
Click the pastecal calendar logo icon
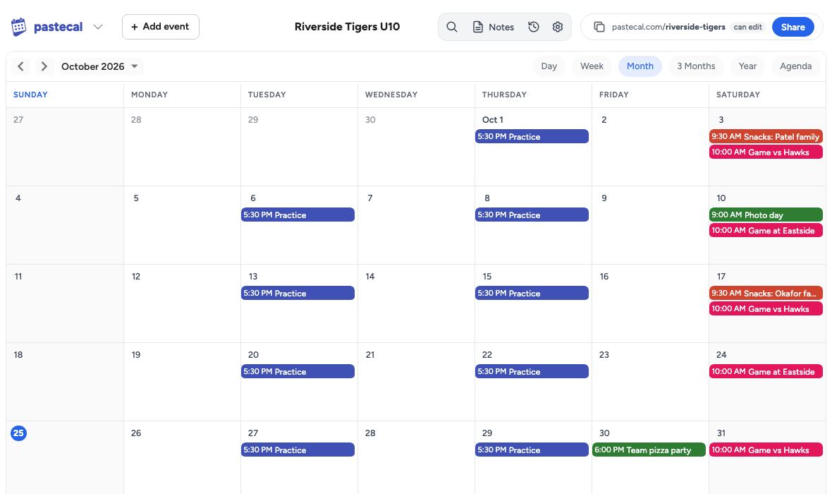18,27
